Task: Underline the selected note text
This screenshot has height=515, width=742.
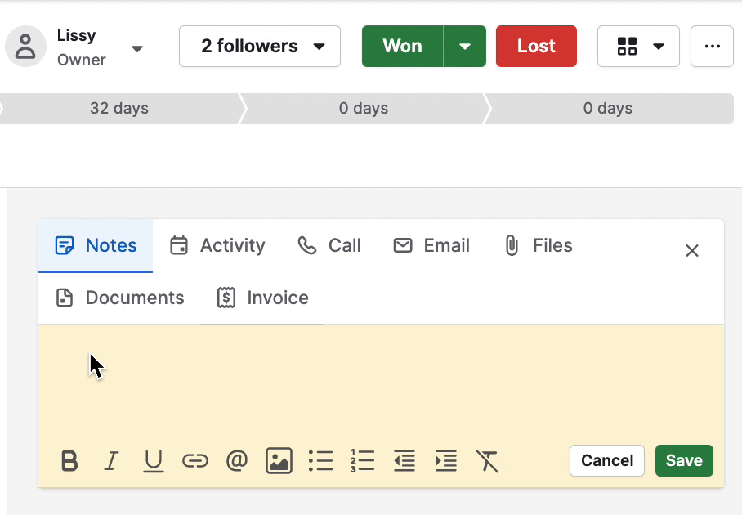Action: pos(154,460)
